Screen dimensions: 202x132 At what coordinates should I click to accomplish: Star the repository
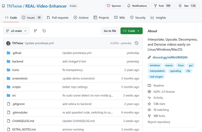pos(188,6)
